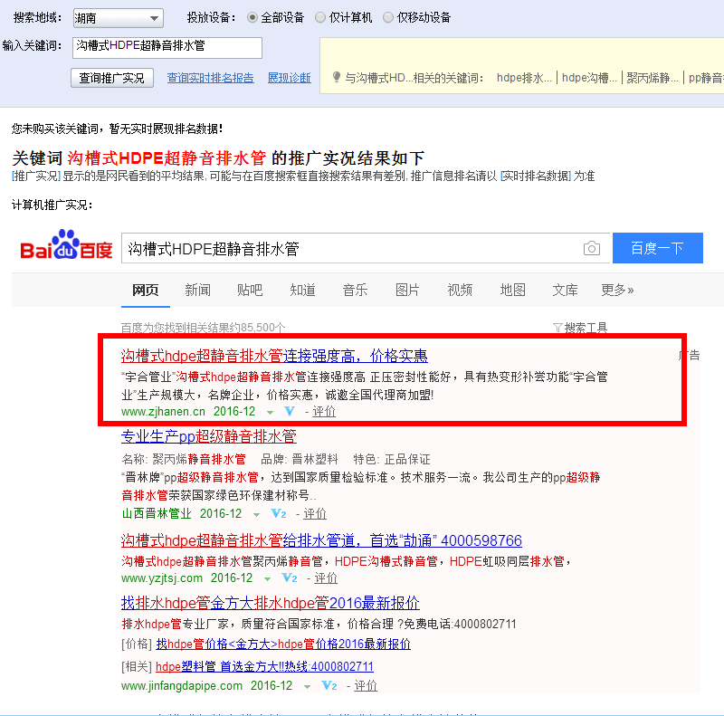Screen dimensions: 724x716
Task: Switch to the 音乐 tab
Action: 355,290
